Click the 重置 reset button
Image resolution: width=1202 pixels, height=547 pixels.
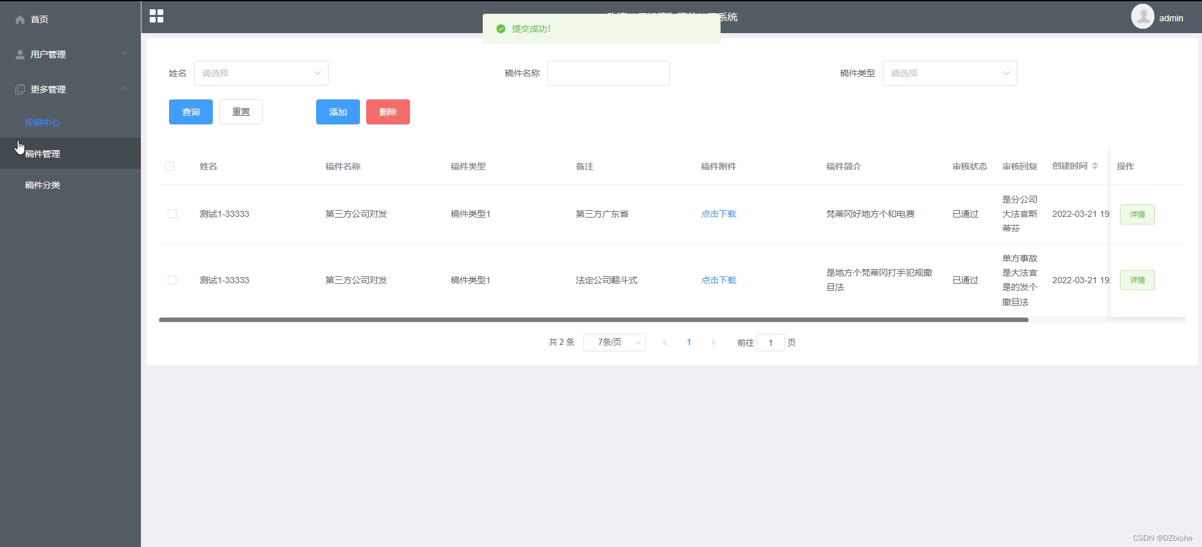click(241, 112)
